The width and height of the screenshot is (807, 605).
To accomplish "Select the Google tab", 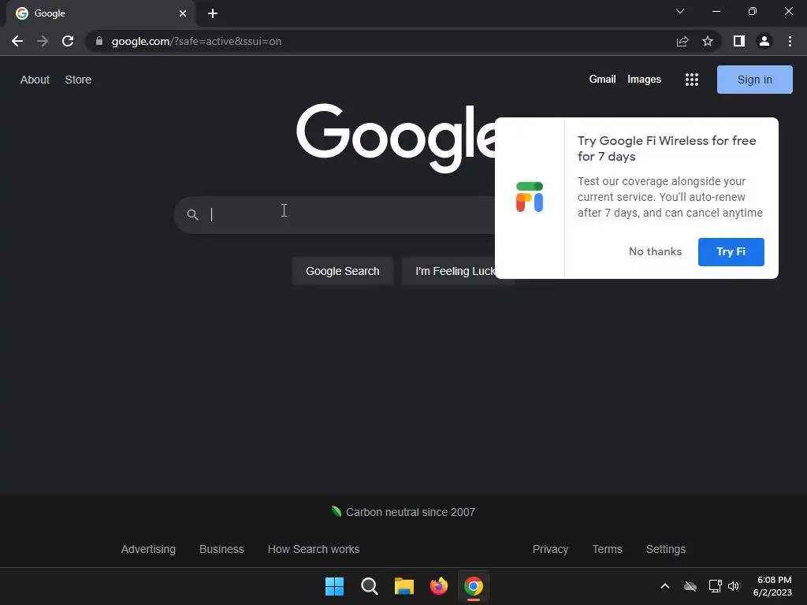I will (100, 13).
